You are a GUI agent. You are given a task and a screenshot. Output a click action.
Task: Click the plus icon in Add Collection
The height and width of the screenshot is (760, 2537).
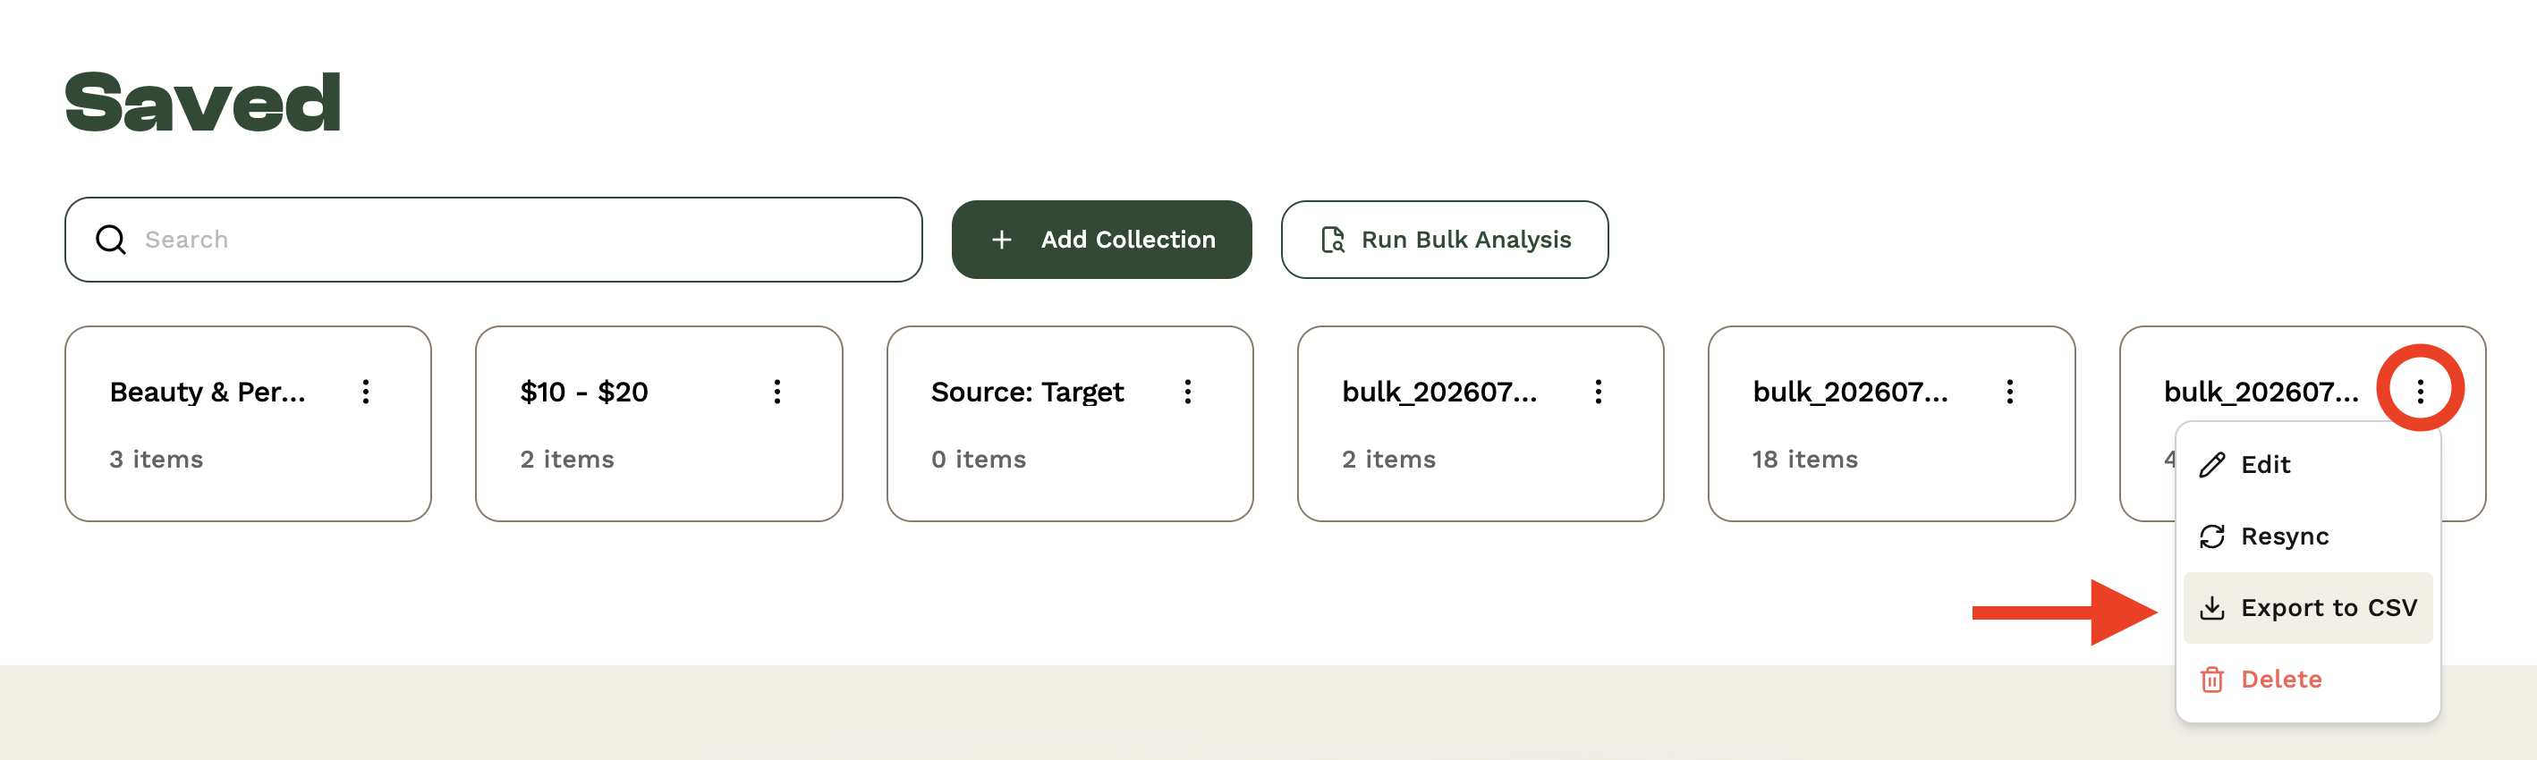coord(1002,240)
